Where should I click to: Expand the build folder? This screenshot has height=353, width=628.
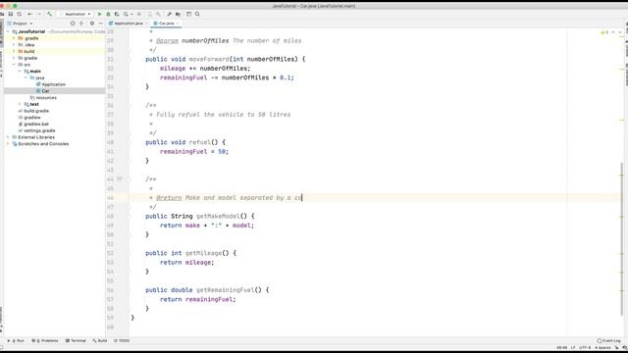click(14, 52)
